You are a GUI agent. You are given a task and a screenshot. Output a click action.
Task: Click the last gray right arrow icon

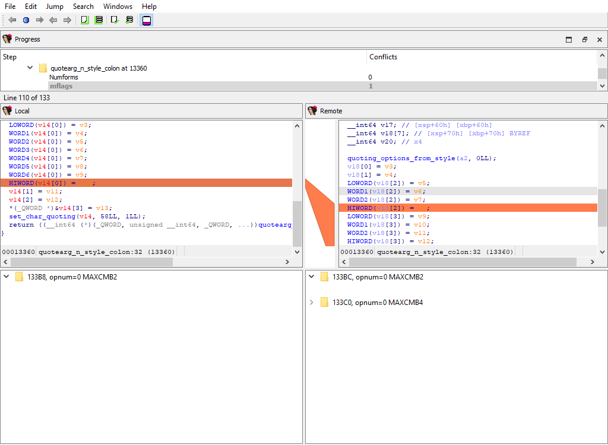click(x=67, y=20)
